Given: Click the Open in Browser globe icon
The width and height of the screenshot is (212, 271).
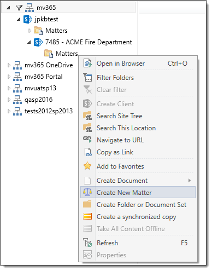Looking at the screenshot, I should click(87, 64).
